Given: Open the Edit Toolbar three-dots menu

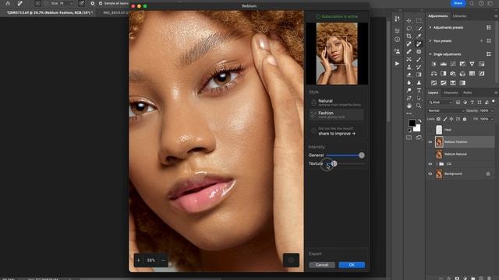Looking at the screenshot, I should 409,114.
